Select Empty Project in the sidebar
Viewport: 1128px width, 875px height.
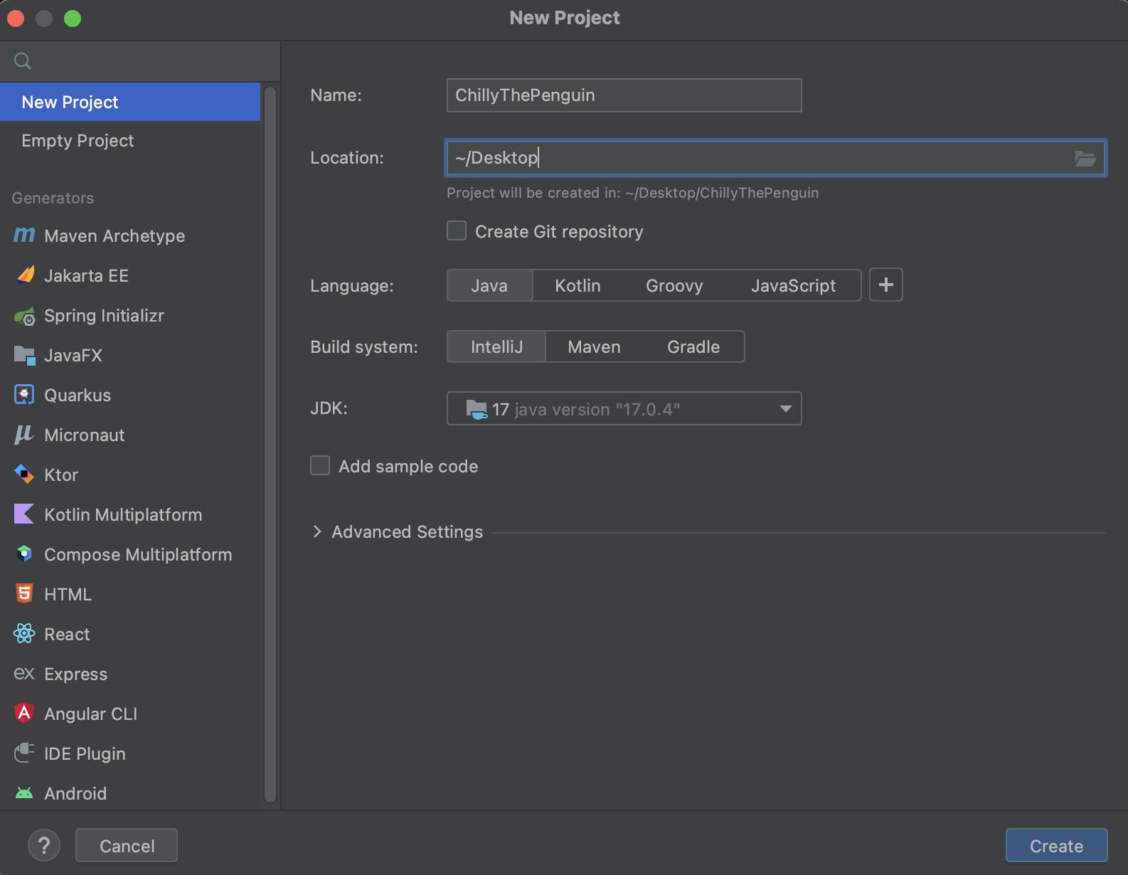(x=130, y=141)
